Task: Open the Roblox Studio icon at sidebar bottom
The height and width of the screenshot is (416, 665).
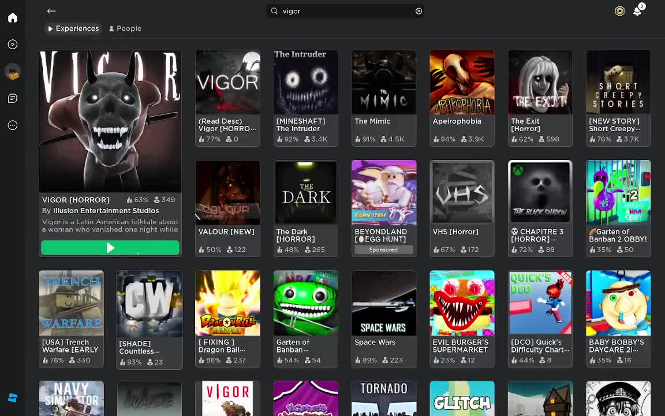Action: [13, 398]
